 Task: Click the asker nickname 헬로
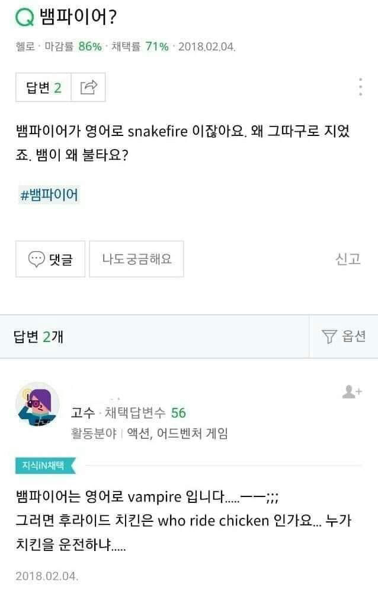[x=25, y=46]
